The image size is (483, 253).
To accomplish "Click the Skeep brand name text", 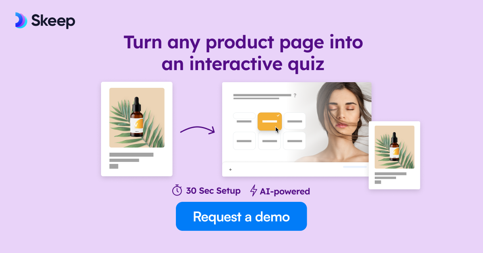I will click(x=53, y=21).
